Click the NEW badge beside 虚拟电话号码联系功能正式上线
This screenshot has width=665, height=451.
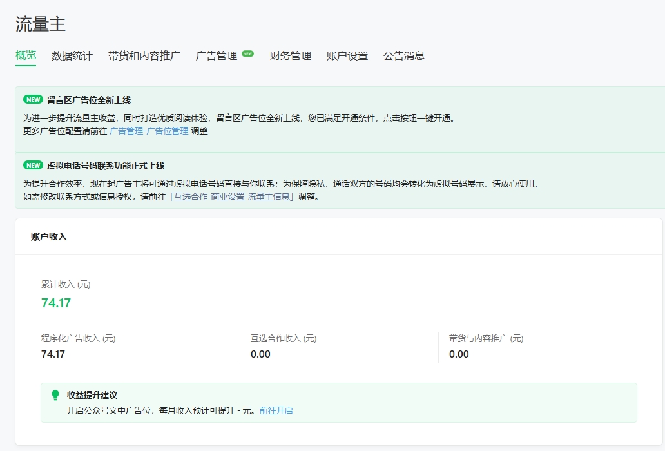33,166
